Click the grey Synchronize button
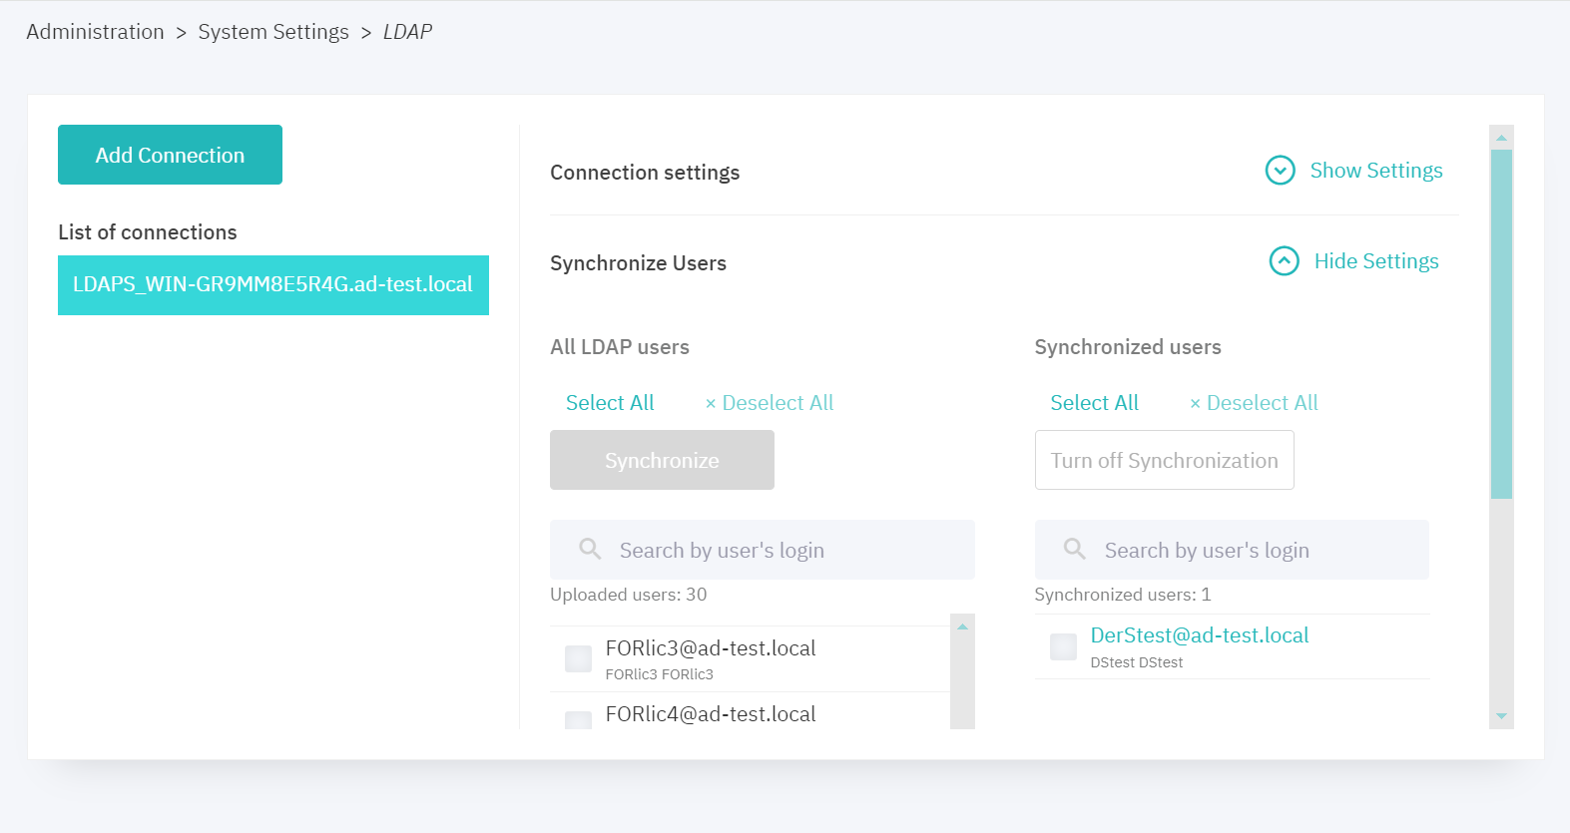This screenshot has height=833, width=1570. coord(662,460)
